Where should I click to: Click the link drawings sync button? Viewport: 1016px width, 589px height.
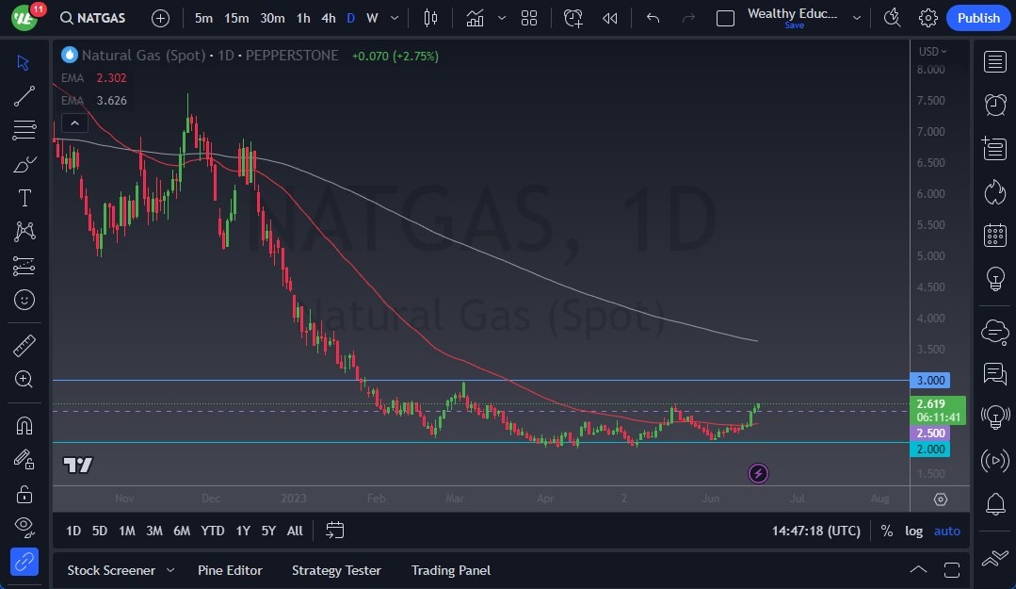pos(24,562)
